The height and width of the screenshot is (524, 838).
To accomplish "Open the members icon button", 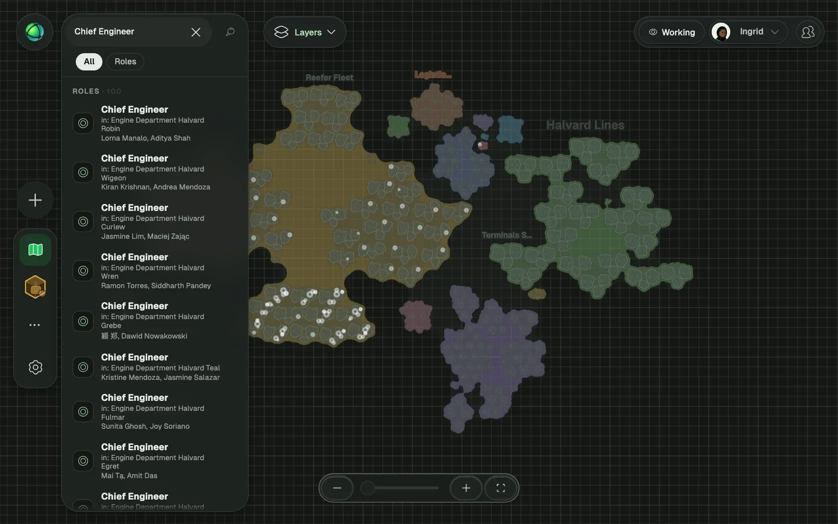I will point(808,32).
